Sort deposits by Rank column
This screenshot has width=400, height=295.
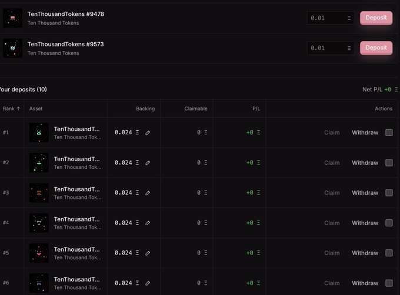point(12,108)
